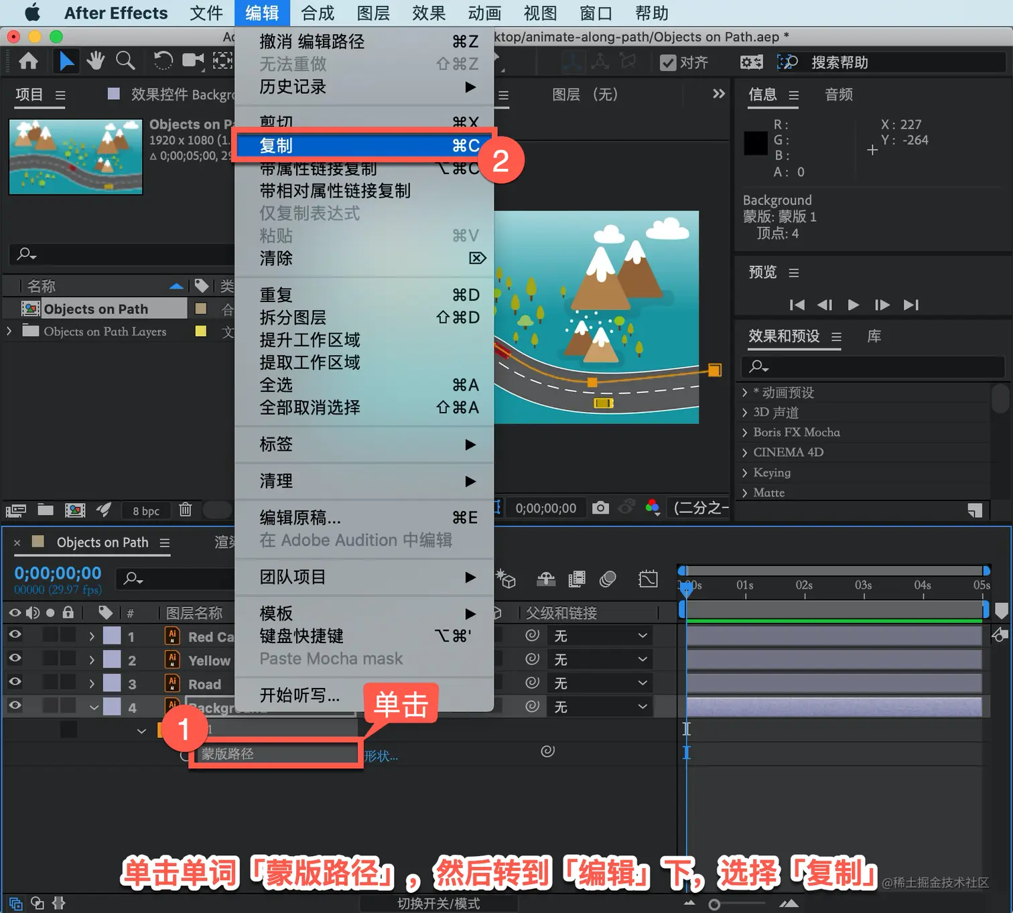Click the RGB channel display icon
The image size is (1013, 913).
point(653,508)
